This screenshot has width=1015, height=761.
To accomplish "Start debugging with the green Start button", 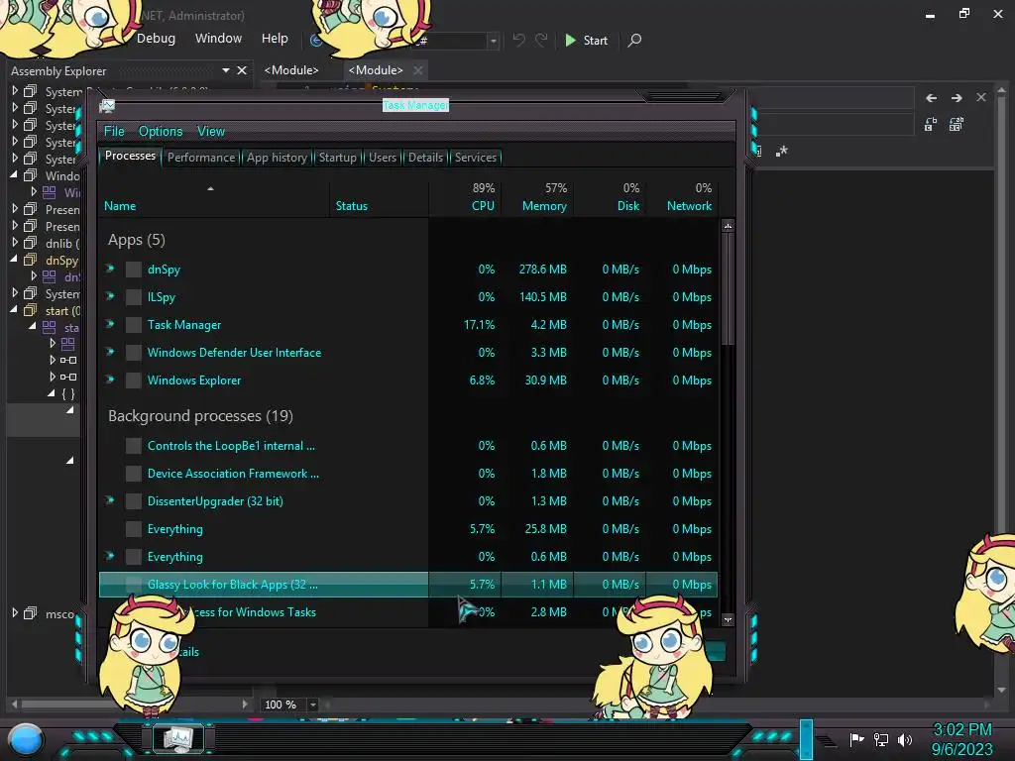I will pos(586,40).
